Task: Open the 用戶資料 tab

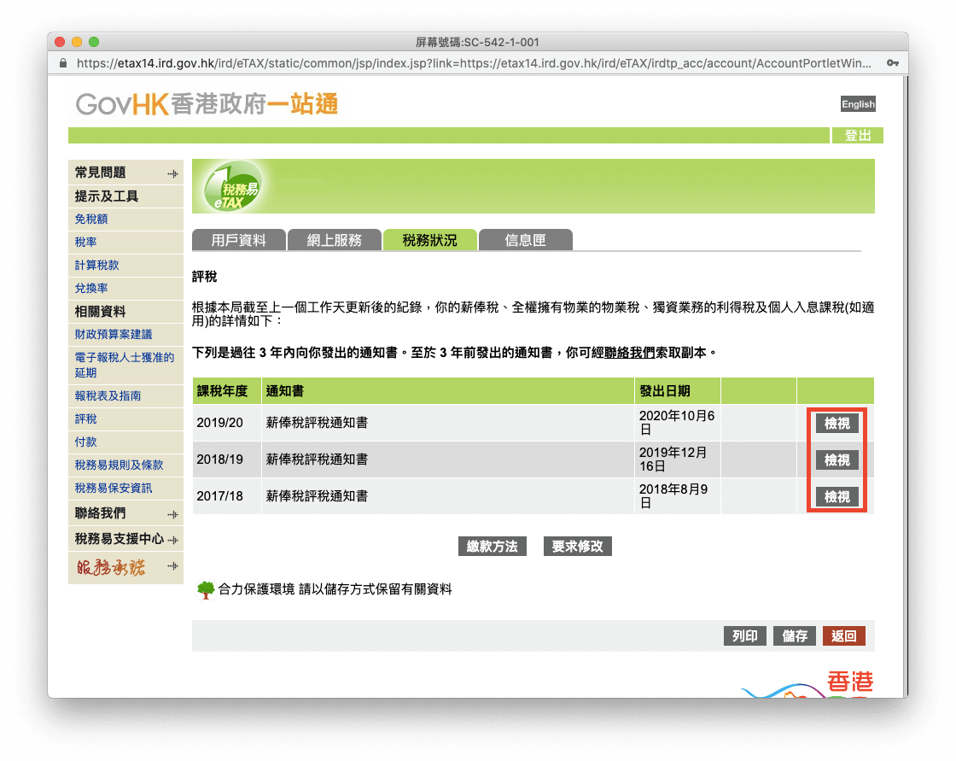Action: [238, 240]
